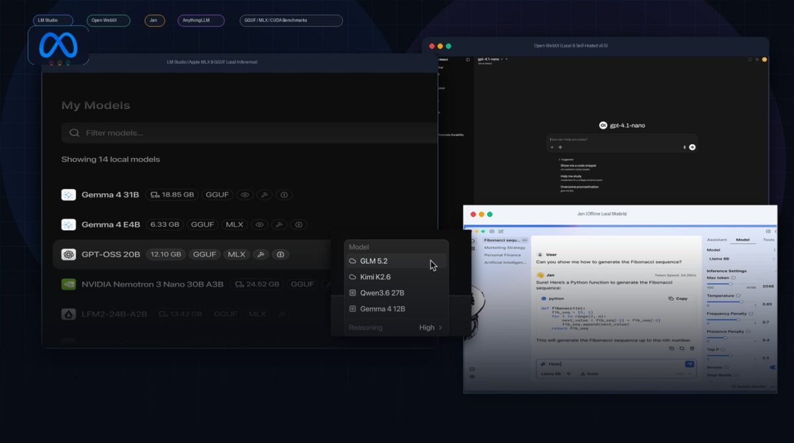Viewport: 794px width, 443px height.
Task: Switch to the Assistant tab in Jan
Action: 717,240
